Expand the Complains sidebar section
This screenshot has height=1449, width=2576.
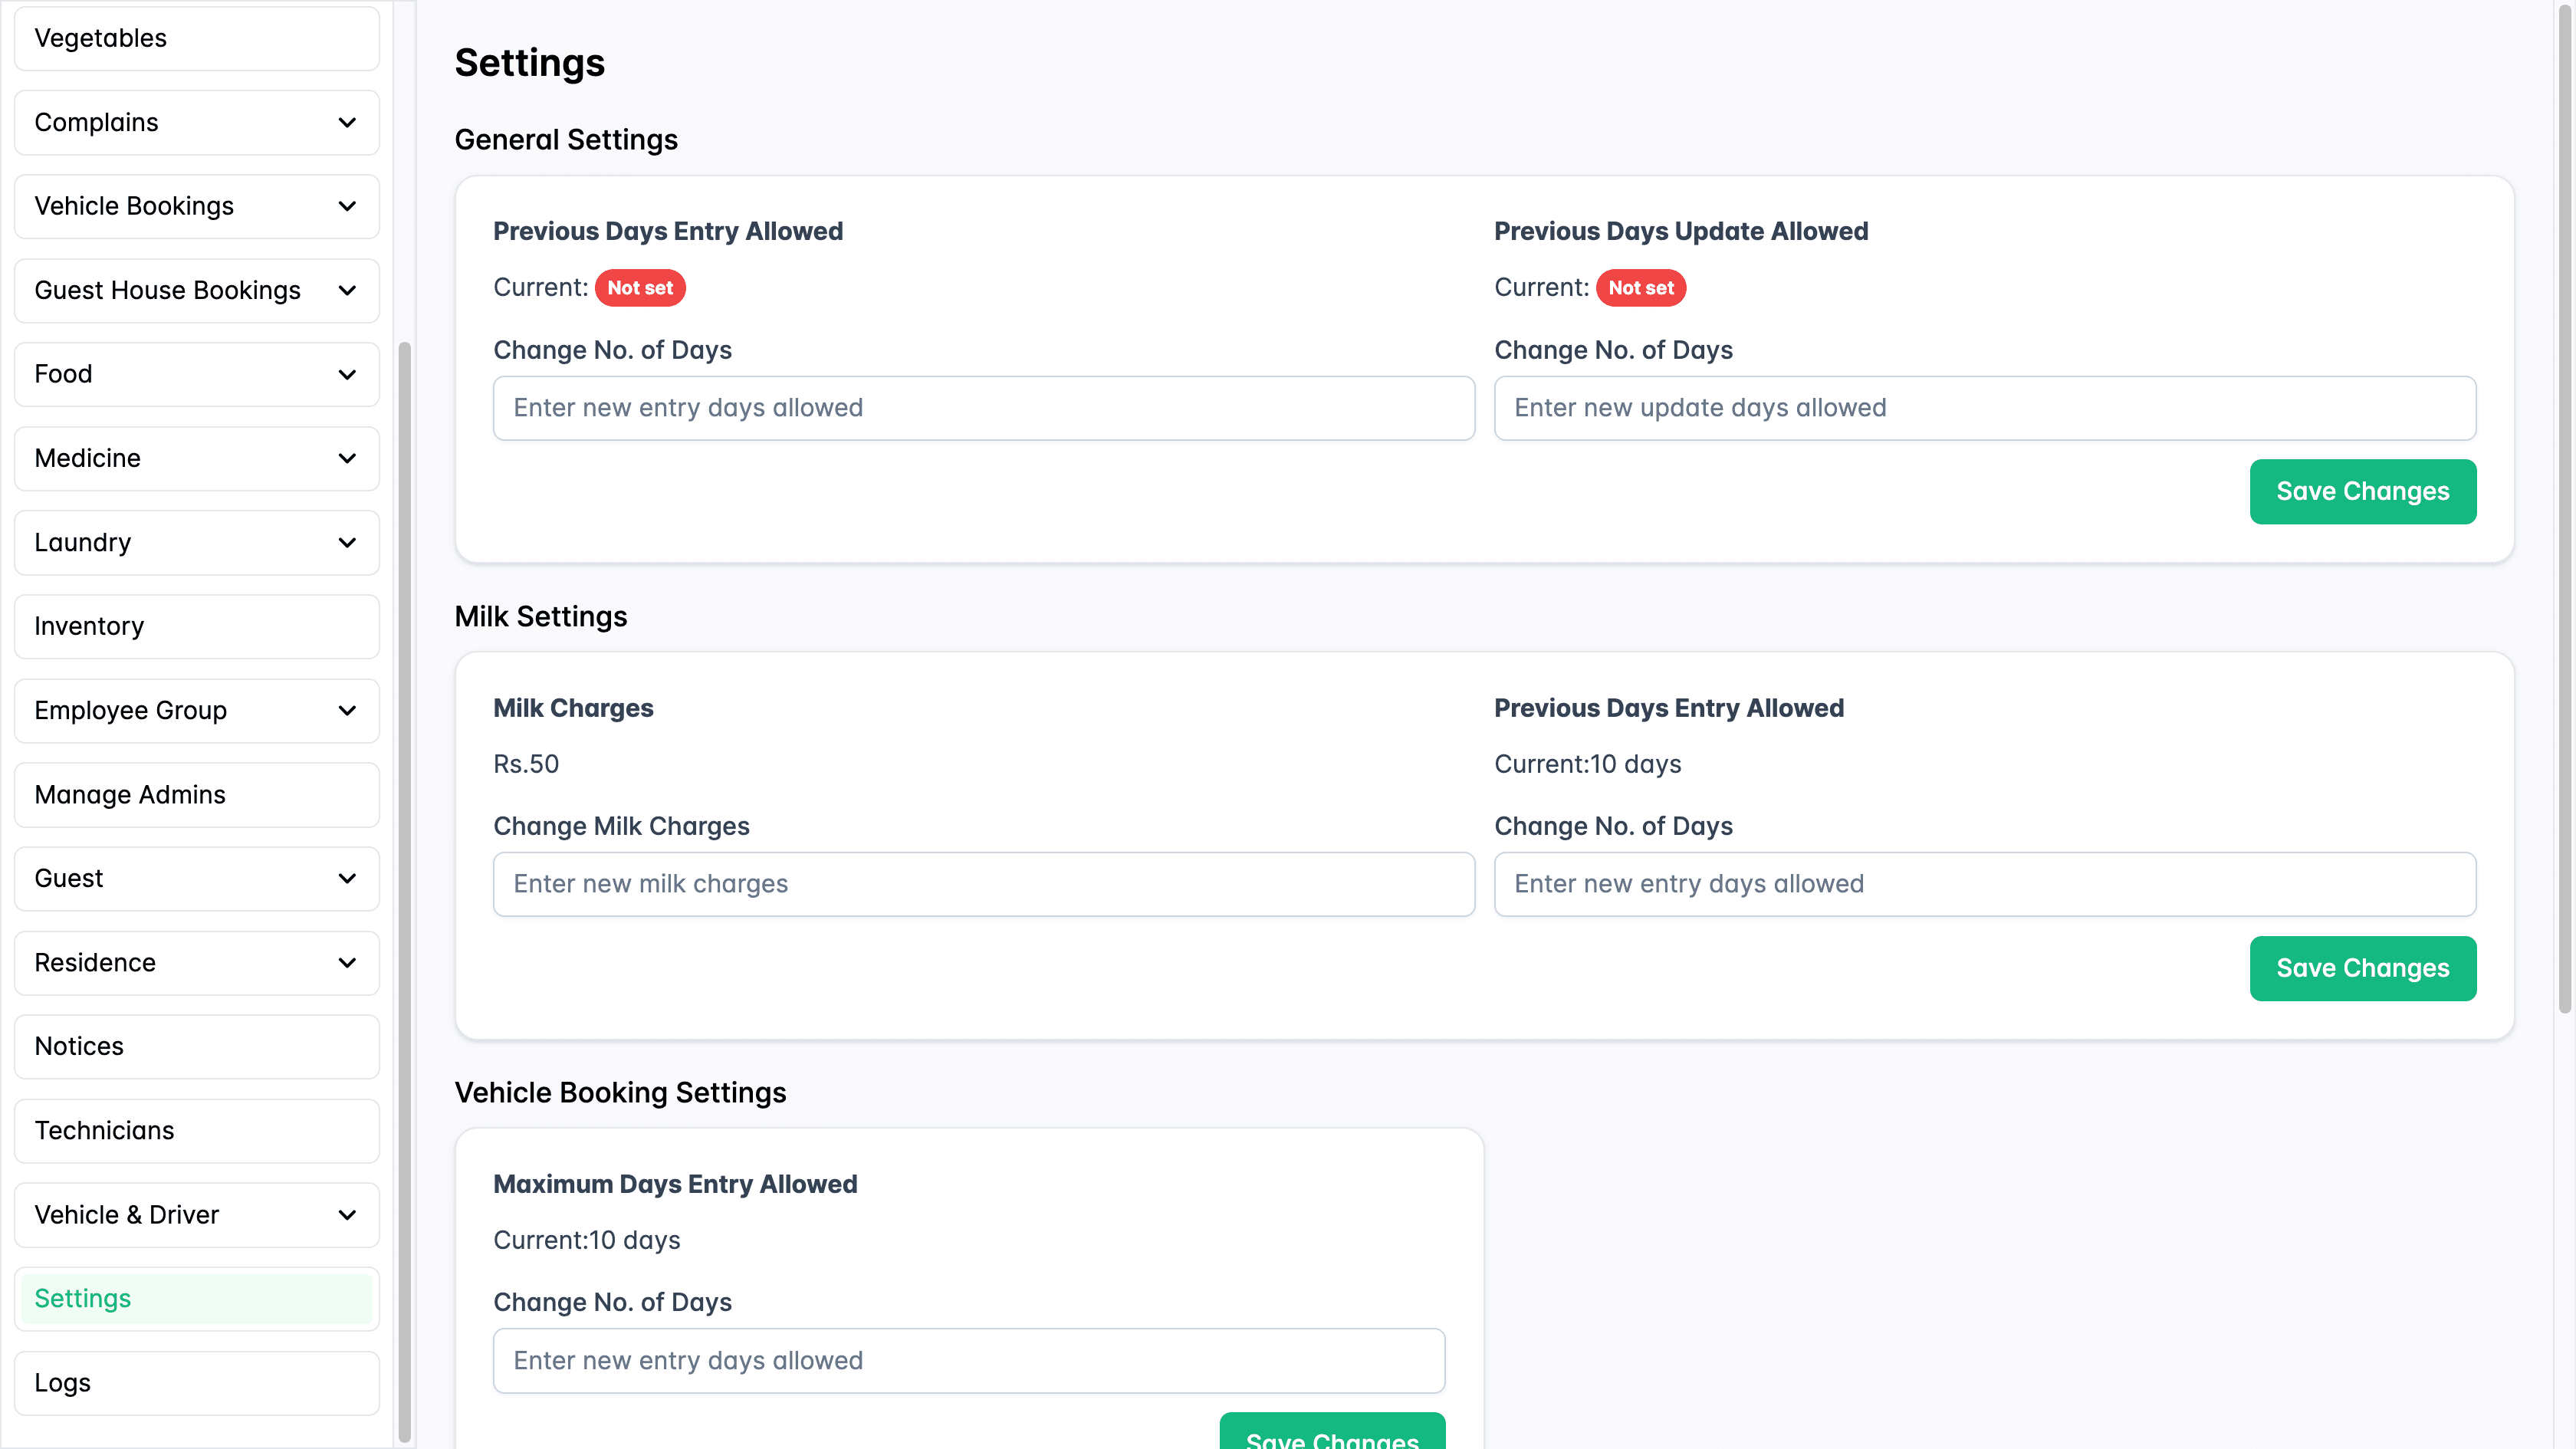pos(347,122)
